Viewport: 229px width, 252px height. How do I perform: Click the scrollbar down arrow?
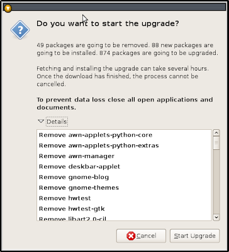click(216, 217)
